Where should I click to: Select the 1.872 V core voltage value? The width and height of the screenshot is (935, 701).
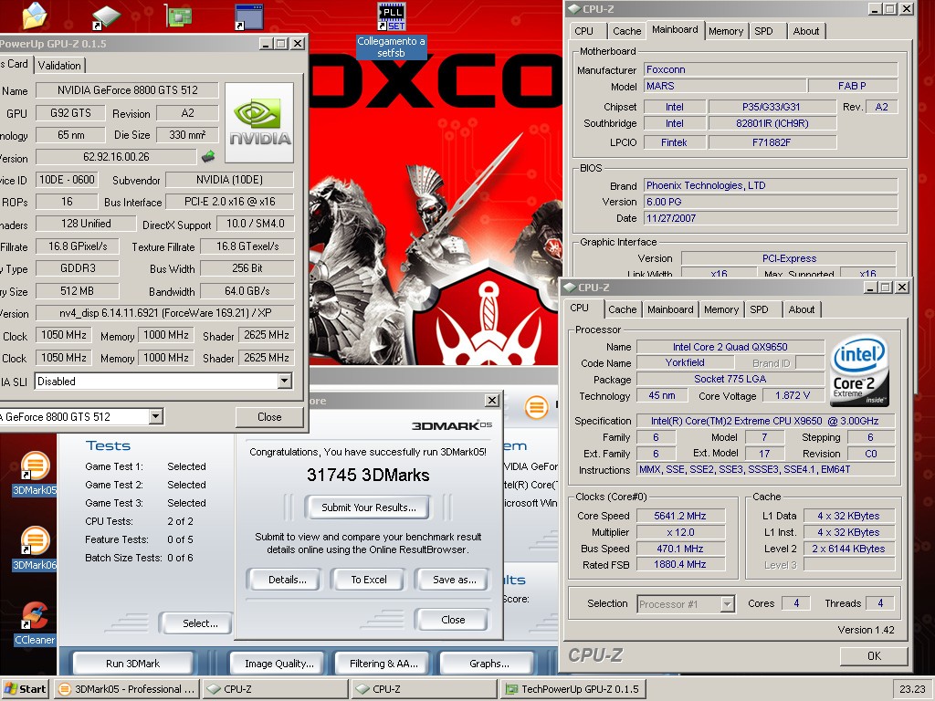click(793, 396)
